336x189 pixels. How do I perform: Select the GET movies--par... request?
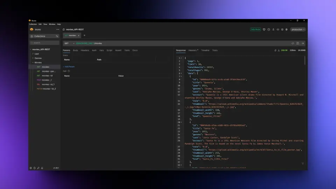[44, 71]
